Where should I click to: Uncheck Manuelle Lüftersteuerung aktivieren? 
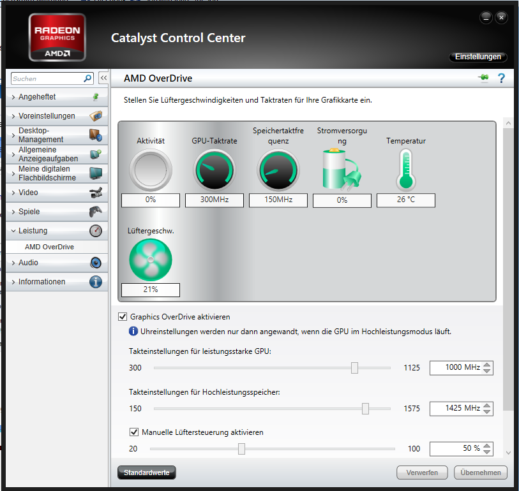pos(134,432)
